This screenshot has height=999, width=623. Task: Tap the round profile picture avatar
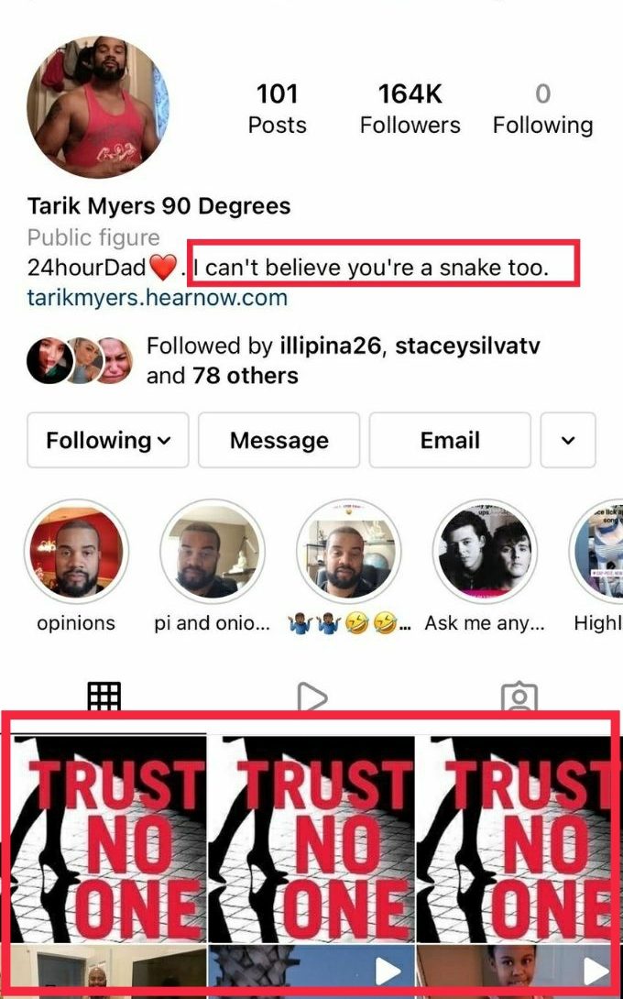pos(97,106)
